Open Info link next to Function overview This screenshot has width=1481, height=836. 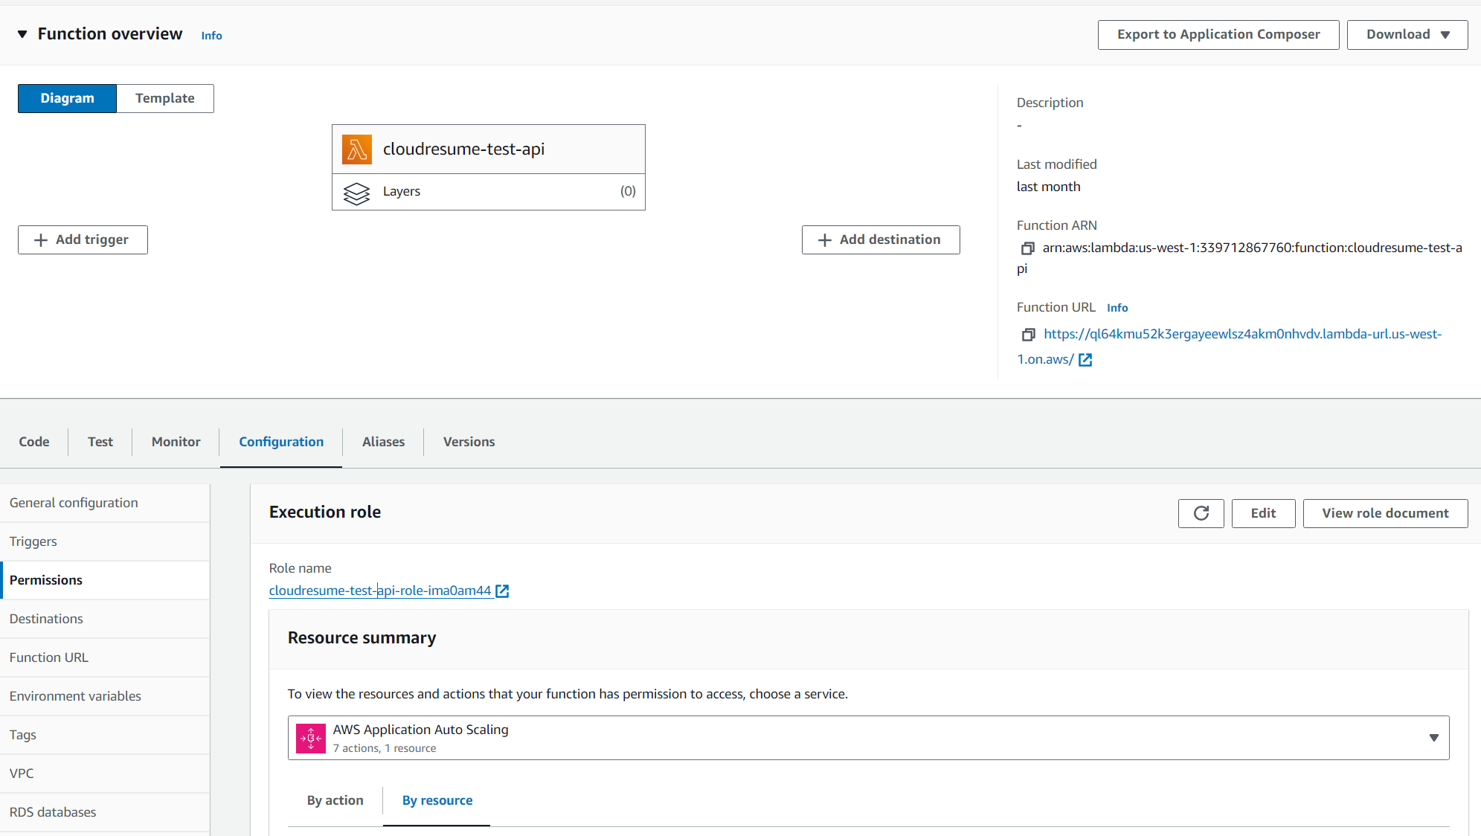click(x=211, y=36)
